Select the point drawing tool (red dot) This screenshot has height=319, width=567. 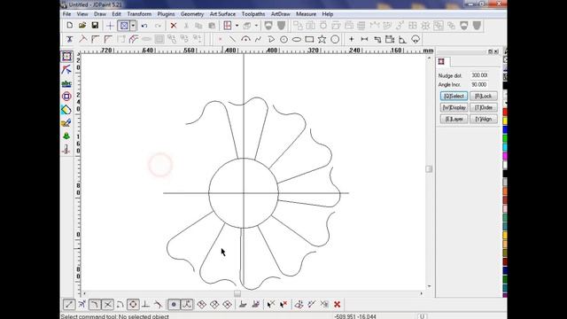220,39
